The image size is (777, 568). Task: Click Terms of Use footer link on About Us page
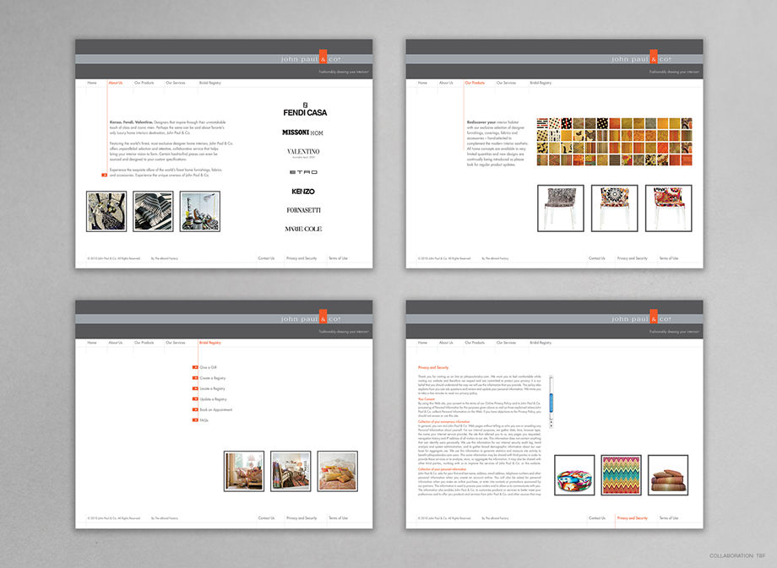[x=338, y=258]
